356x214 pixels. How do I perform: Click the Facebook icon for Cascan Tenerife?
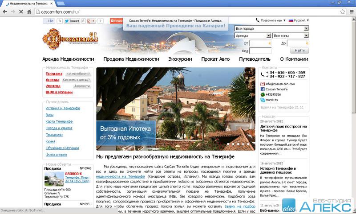[263, 89]
